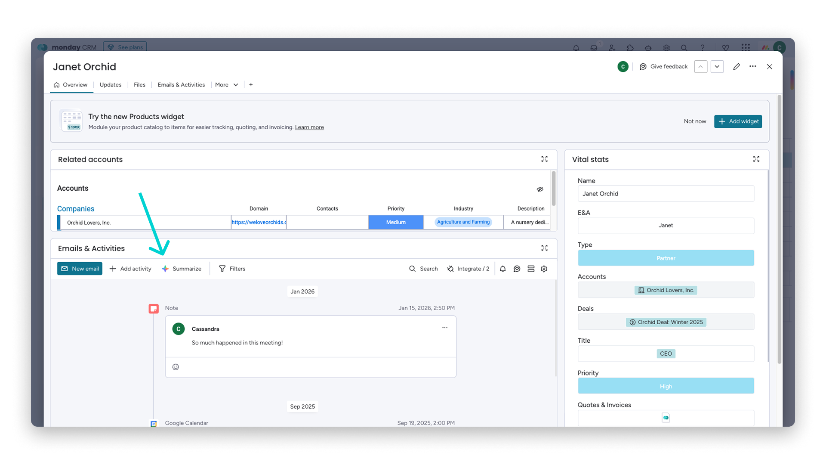Click the Related accounts widget scrollbar
Viewport: 826px width, 465px height.
point(554,189)
